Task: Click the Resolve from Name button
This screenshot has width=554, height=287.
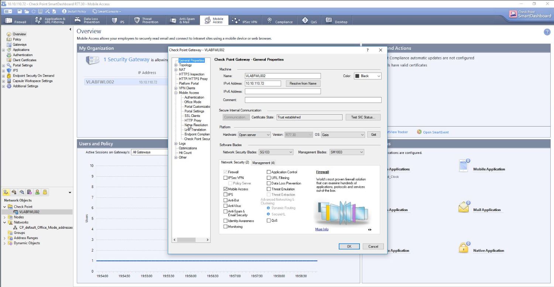Action: 303,84
